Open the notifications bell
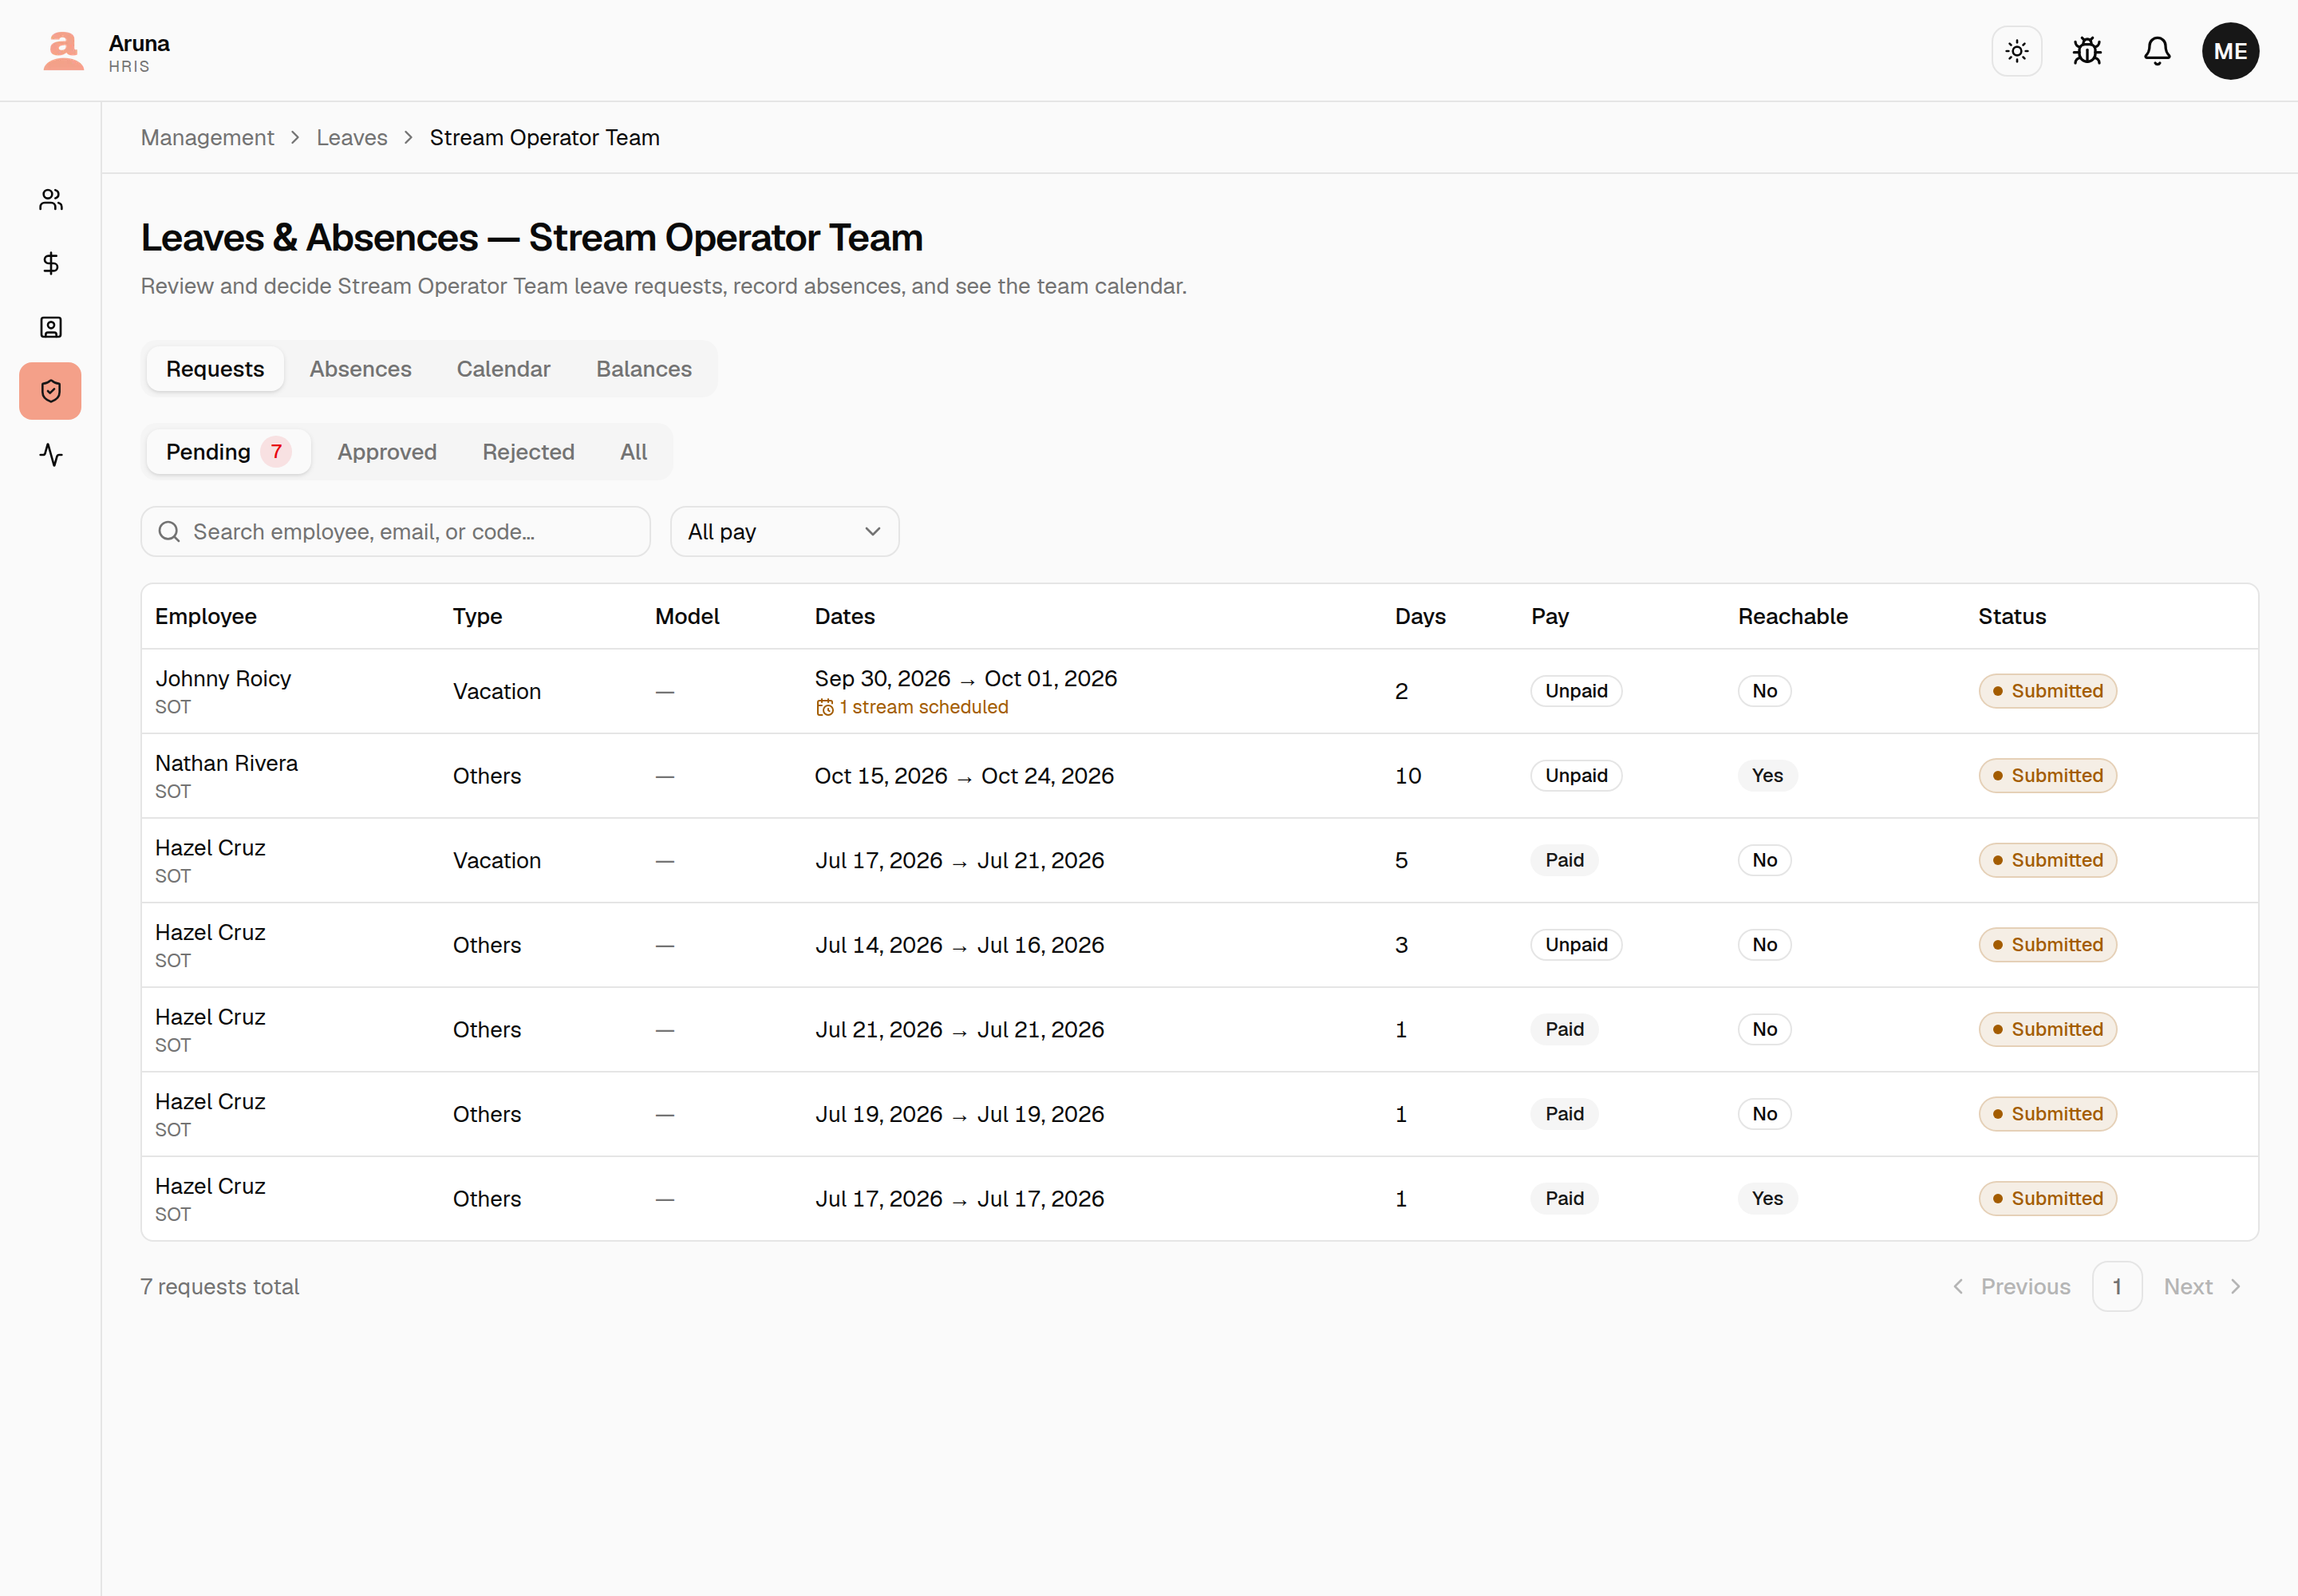2298x1596 pixels. (x=2157, y=51)
